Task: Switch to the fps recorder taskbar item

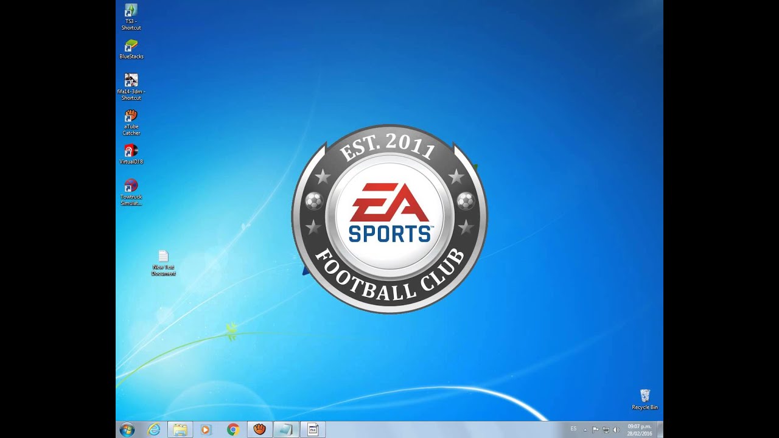Action: pyautogui.click(x=313, y=429)
